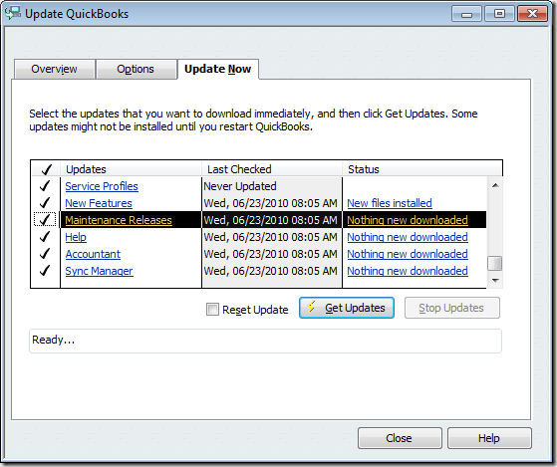Open the Service Profiles link

(x=102, y=186)
